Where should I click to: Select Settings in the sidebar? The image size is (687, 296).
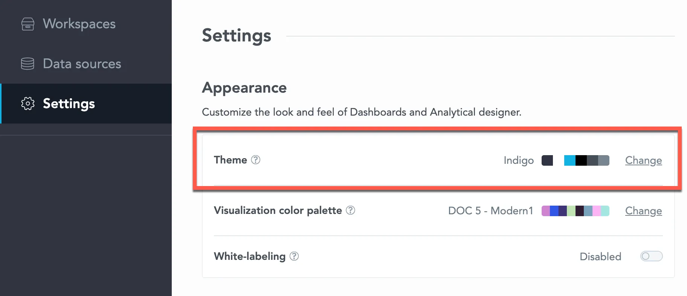69,104
